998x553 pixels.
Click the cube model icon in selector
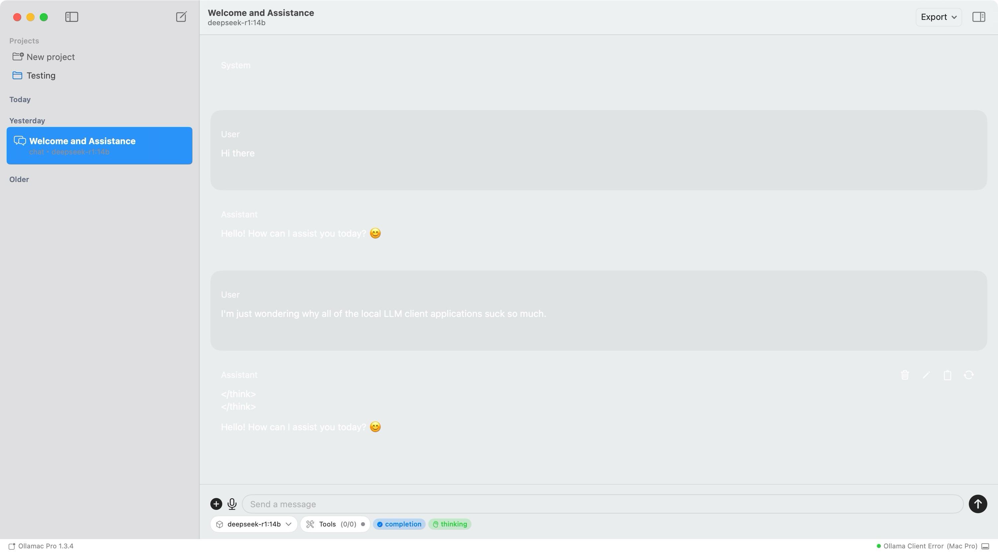pos(220,524)
